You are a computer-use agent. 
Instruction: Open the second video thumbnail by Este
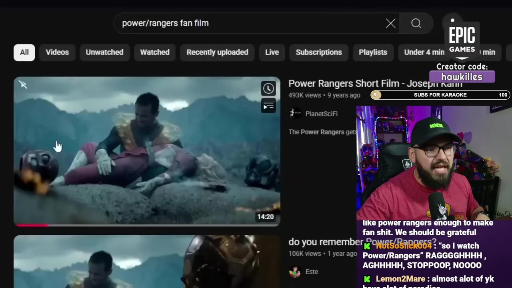click(x=147, y=262)
